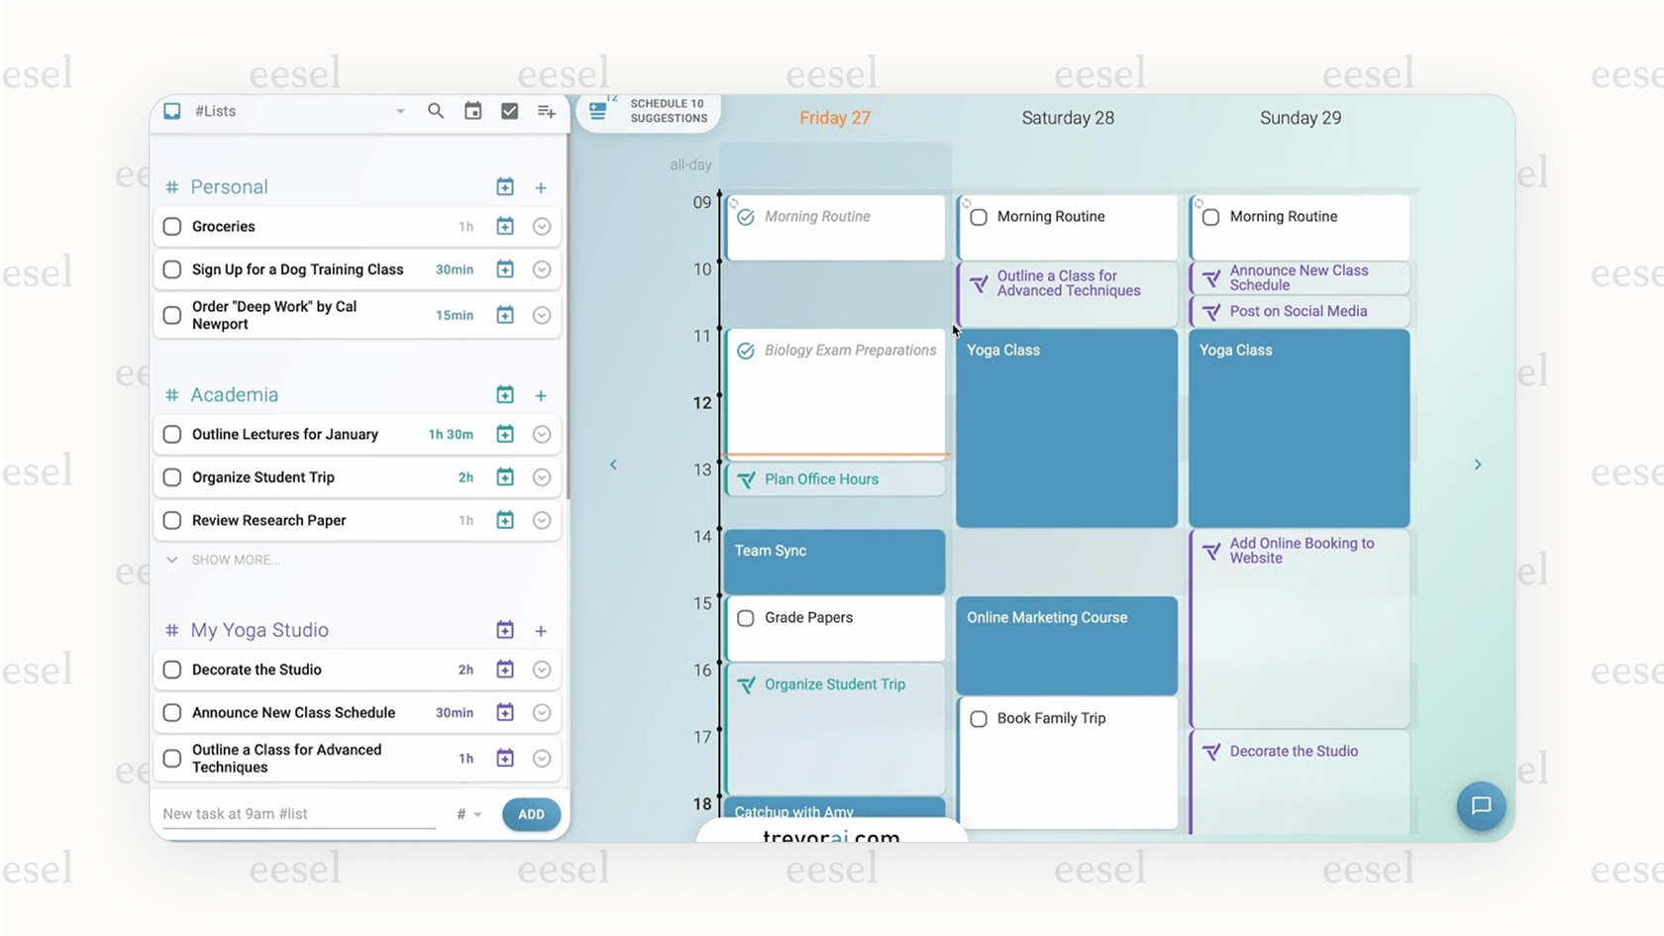Check the Grade Papers checkbox
This screenshot has height=936, width=1664.
click(x=746, y=617)
